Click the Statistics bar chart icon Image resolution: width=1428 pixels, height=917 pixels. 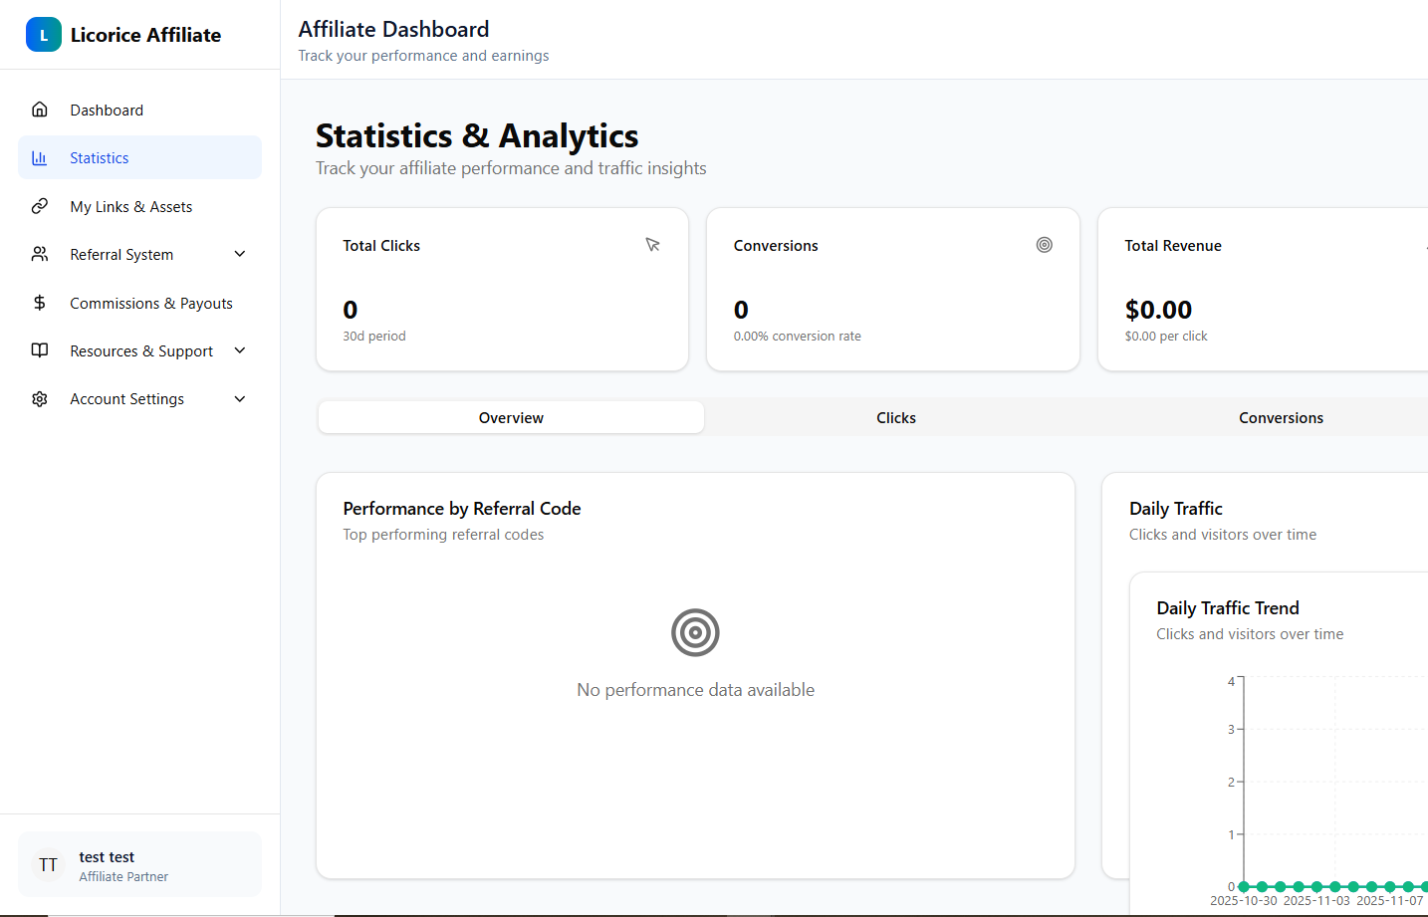[40, 158]
